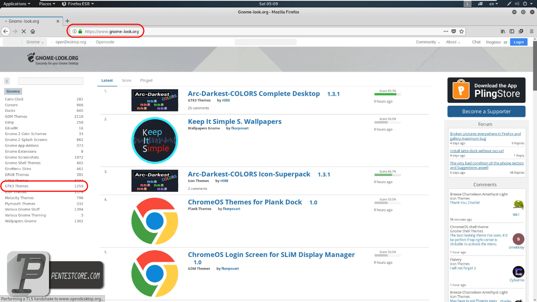Click the Arc-Darkest Icon-Superpack thumbnail
This screenshot has width=537, height=302.
154,181
